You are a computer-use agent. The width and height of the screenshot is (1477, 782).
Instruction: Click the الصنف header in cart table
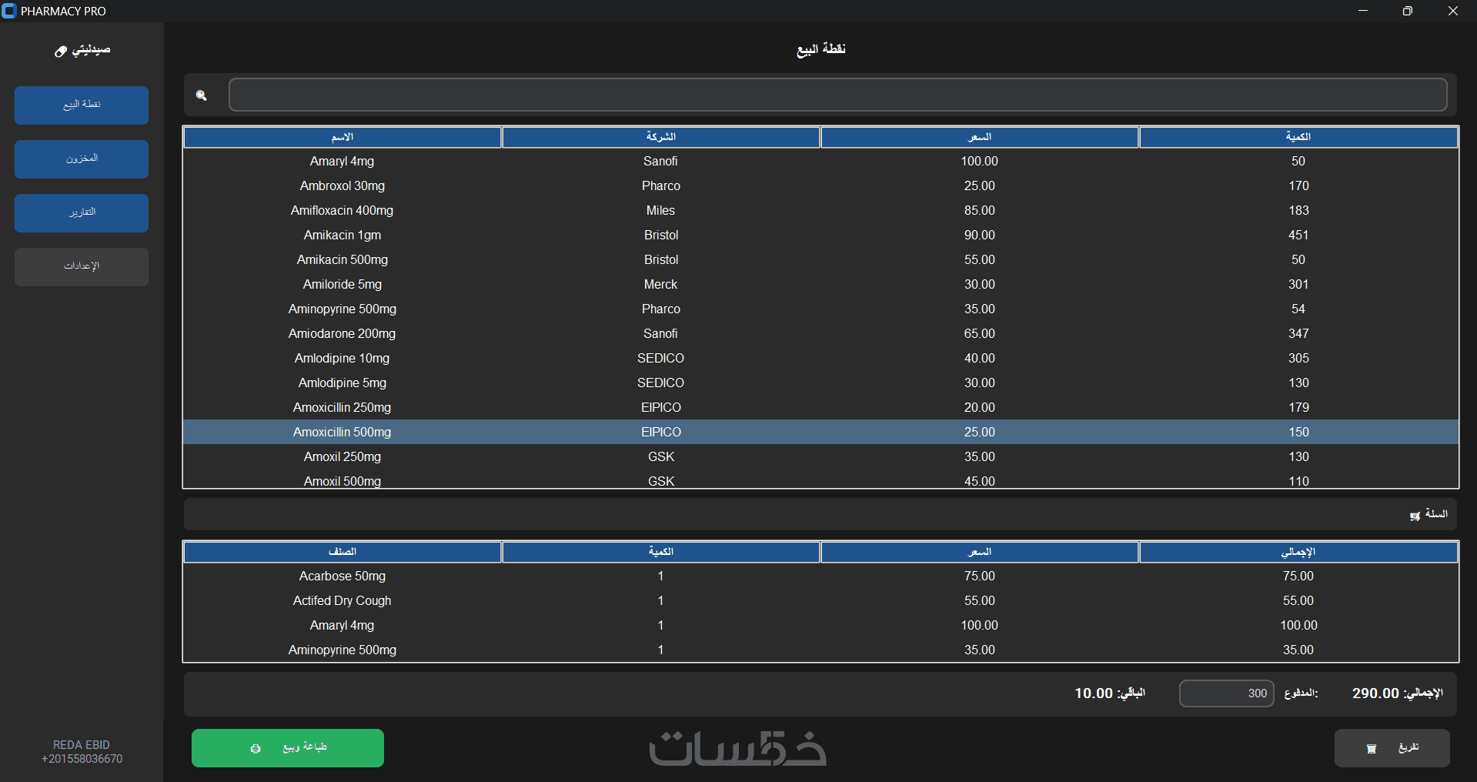click(x=343, y=552)
